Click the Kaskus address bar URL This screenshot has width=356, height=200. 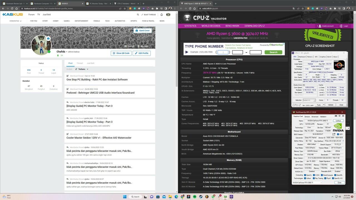pyautogui.click(x=48, y=8)
